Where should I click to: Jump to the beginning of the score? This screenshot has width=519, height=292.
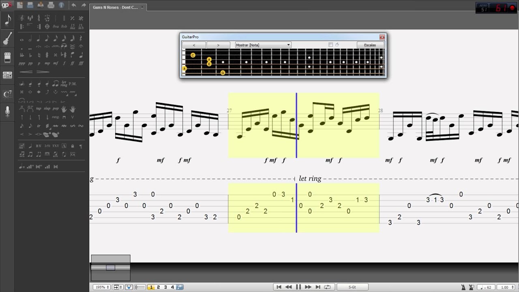[279, 287]
